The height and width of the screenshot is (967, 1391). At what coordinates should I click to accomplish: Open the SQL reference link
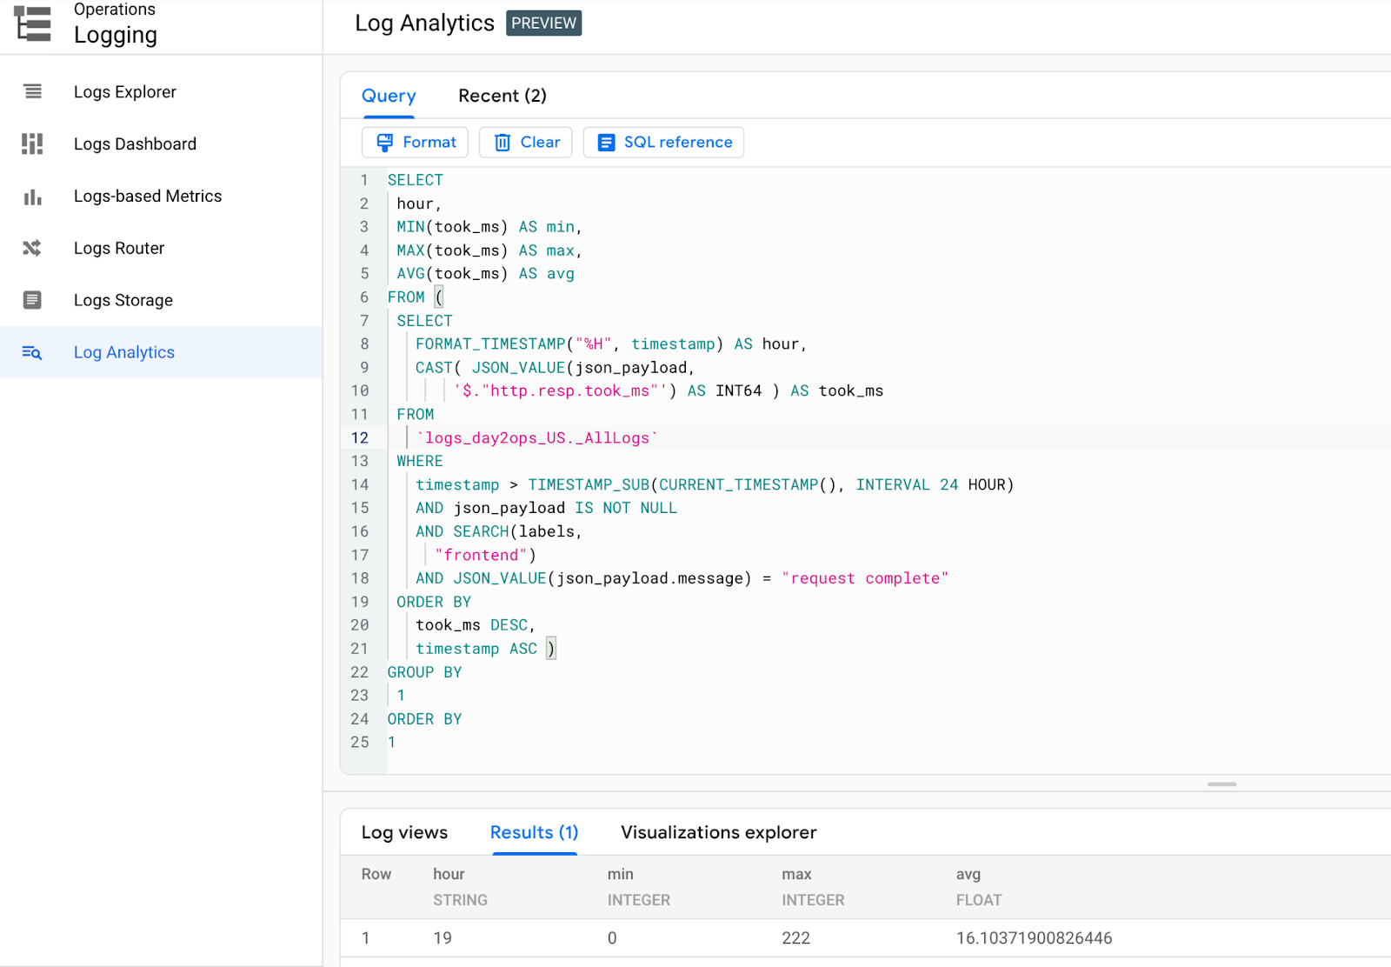click(x=663, y=143)
